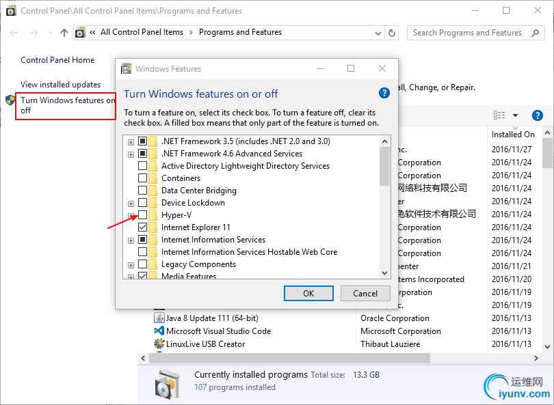Expand the Internet Information Services node

131,240
